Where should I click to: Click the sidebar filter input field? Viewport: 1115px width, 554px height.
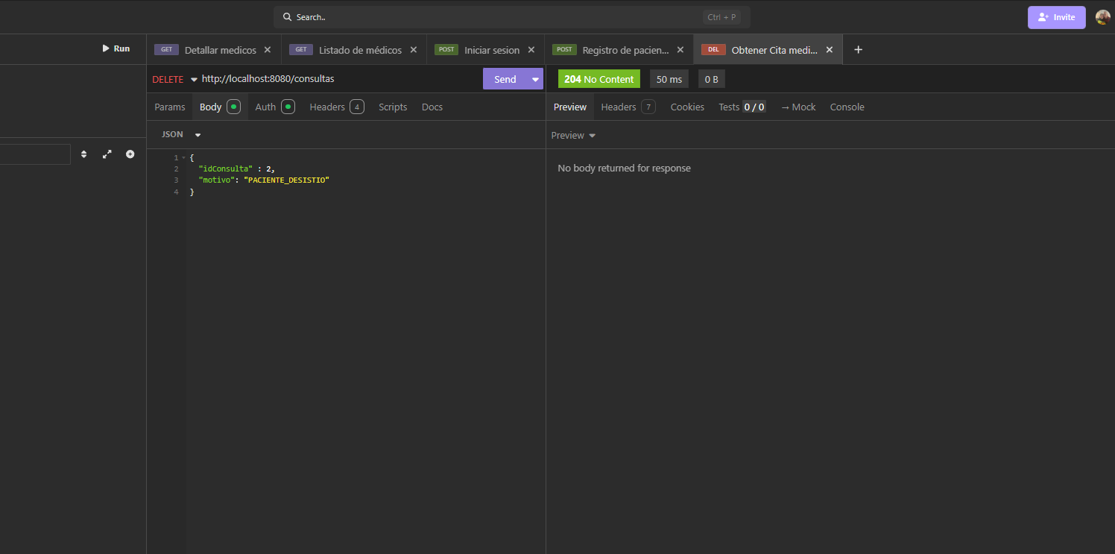(x=35, y=154)
